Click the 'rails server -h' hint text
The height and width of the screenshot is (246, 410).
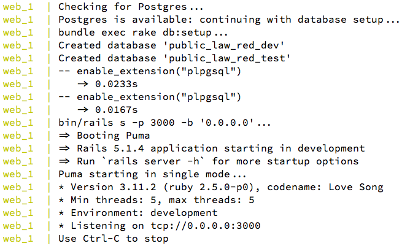click(153, 161)
